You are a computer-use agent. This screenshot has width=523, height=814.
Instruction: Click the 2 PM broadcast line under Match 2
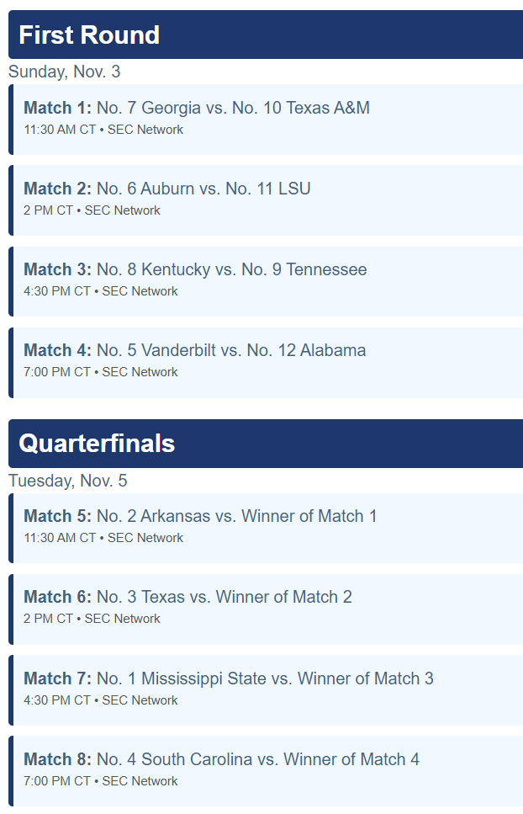coord(92,210)
